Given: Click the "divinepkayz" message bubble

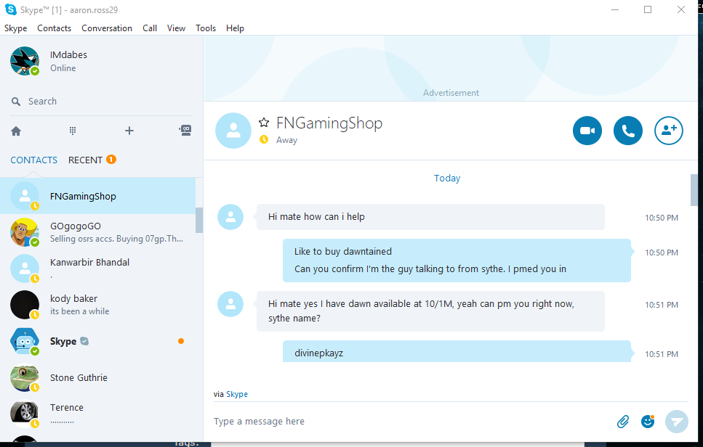Looking at the screenshot, I should click(x=457, y=352).
